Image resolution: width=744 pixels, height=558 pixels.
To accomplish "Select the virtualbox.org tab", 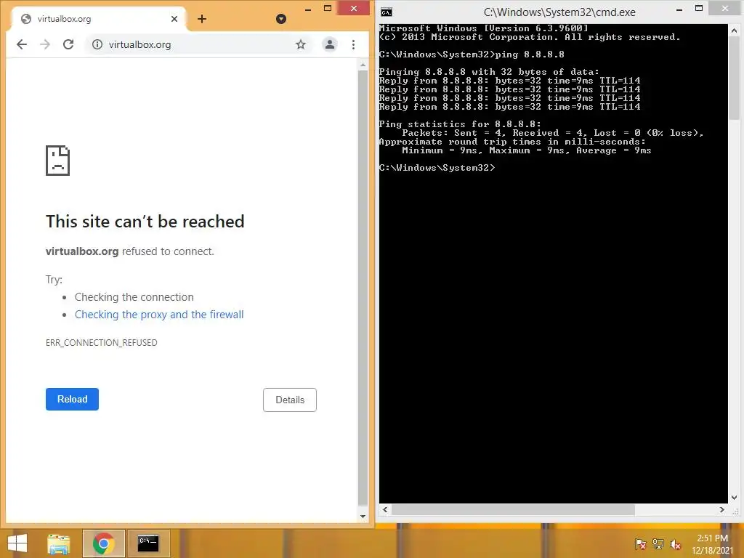I will click(99, 19).
